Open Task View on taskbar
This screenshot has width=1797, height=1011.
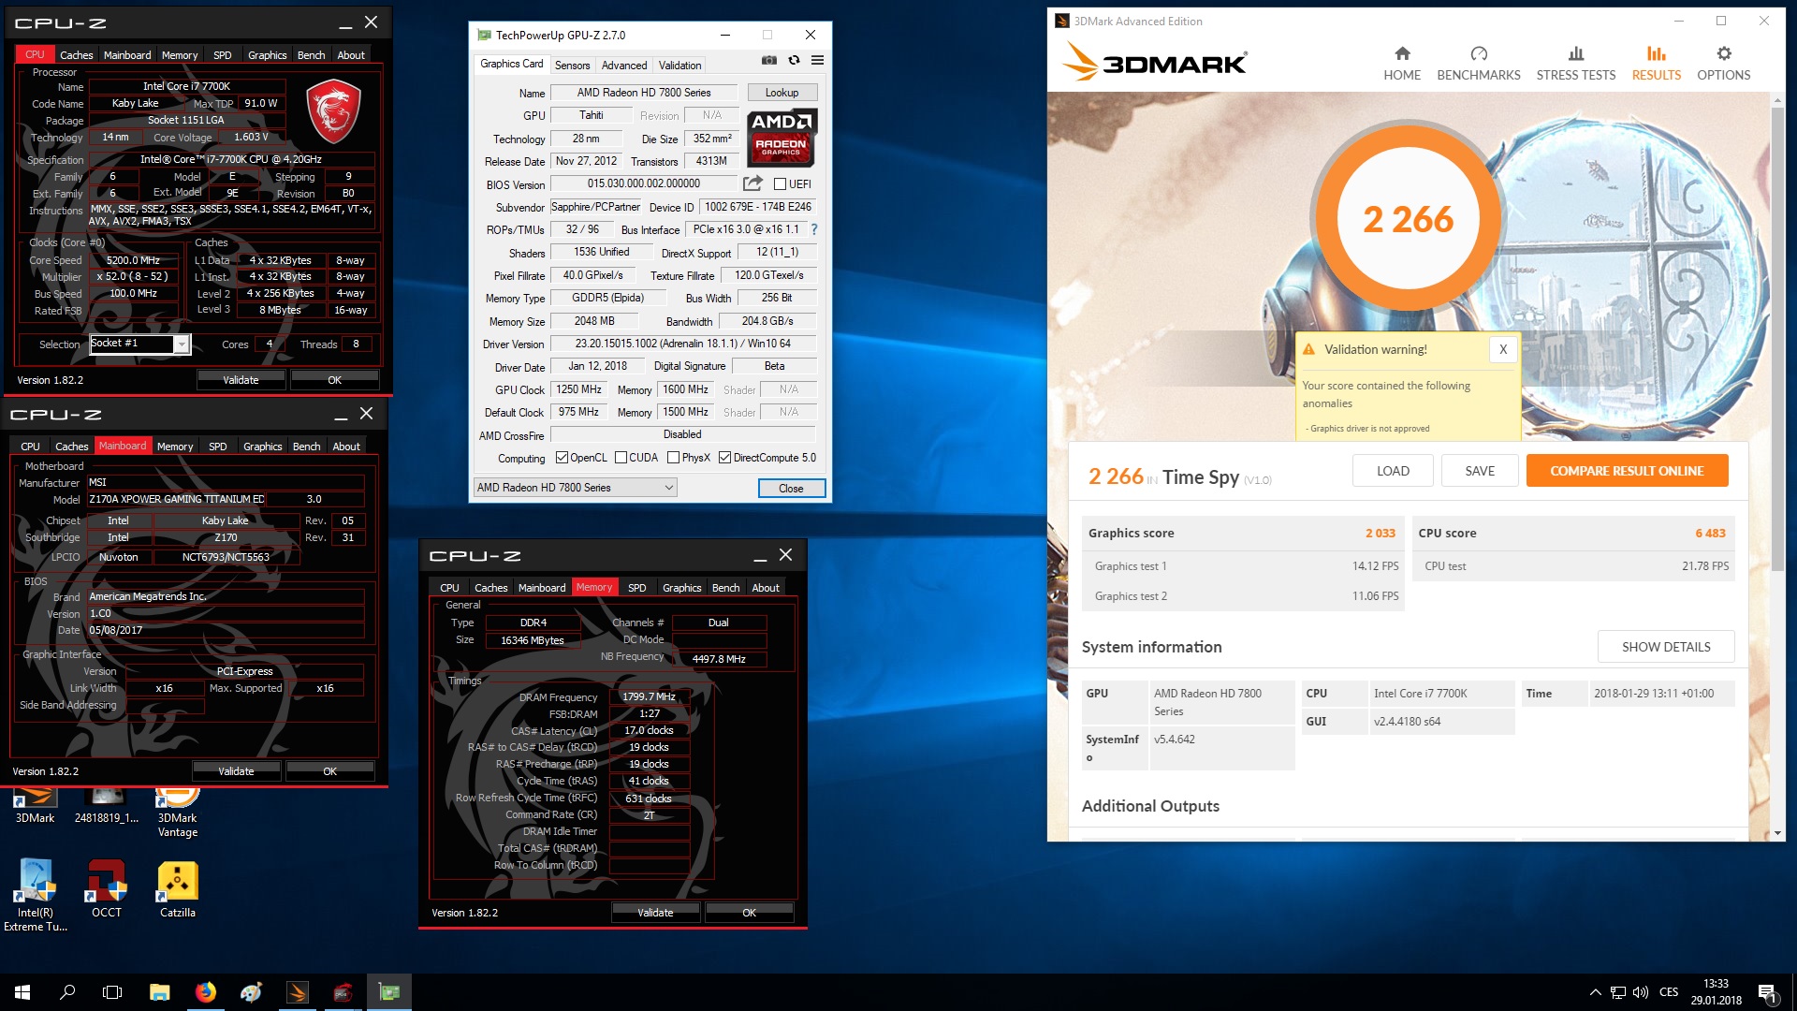coord(112,992)
